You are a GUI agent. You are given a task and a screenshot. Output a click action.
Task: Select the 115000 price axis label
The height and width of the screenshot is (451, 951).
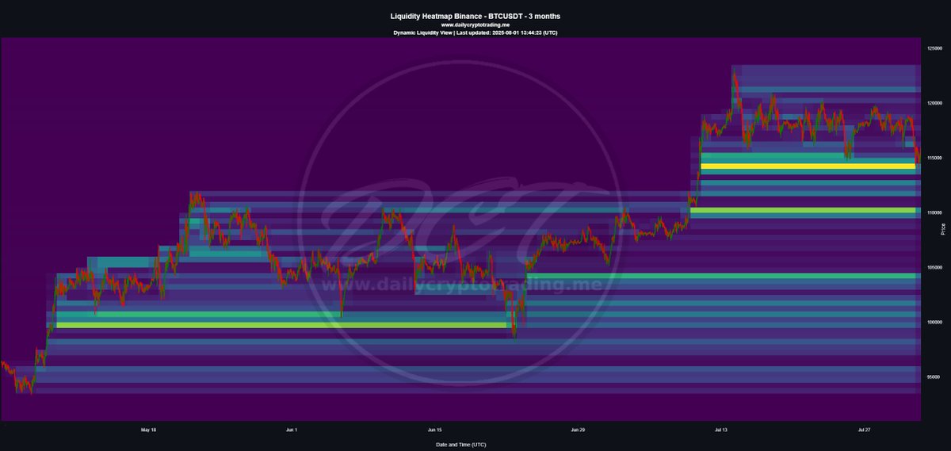point(936,158)
